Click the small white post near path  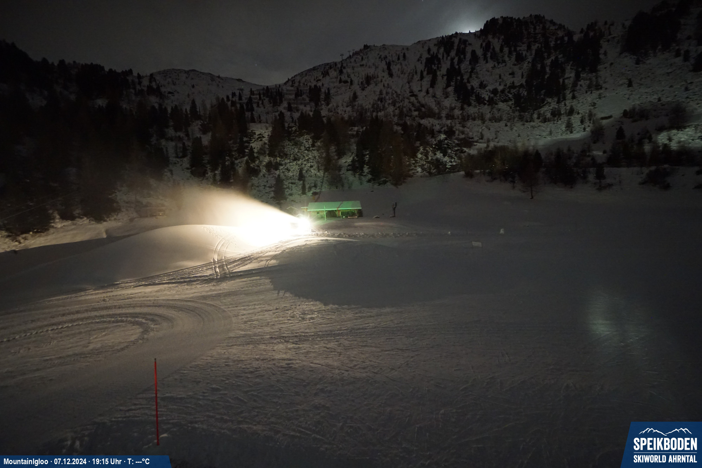[x=502, y=231]
